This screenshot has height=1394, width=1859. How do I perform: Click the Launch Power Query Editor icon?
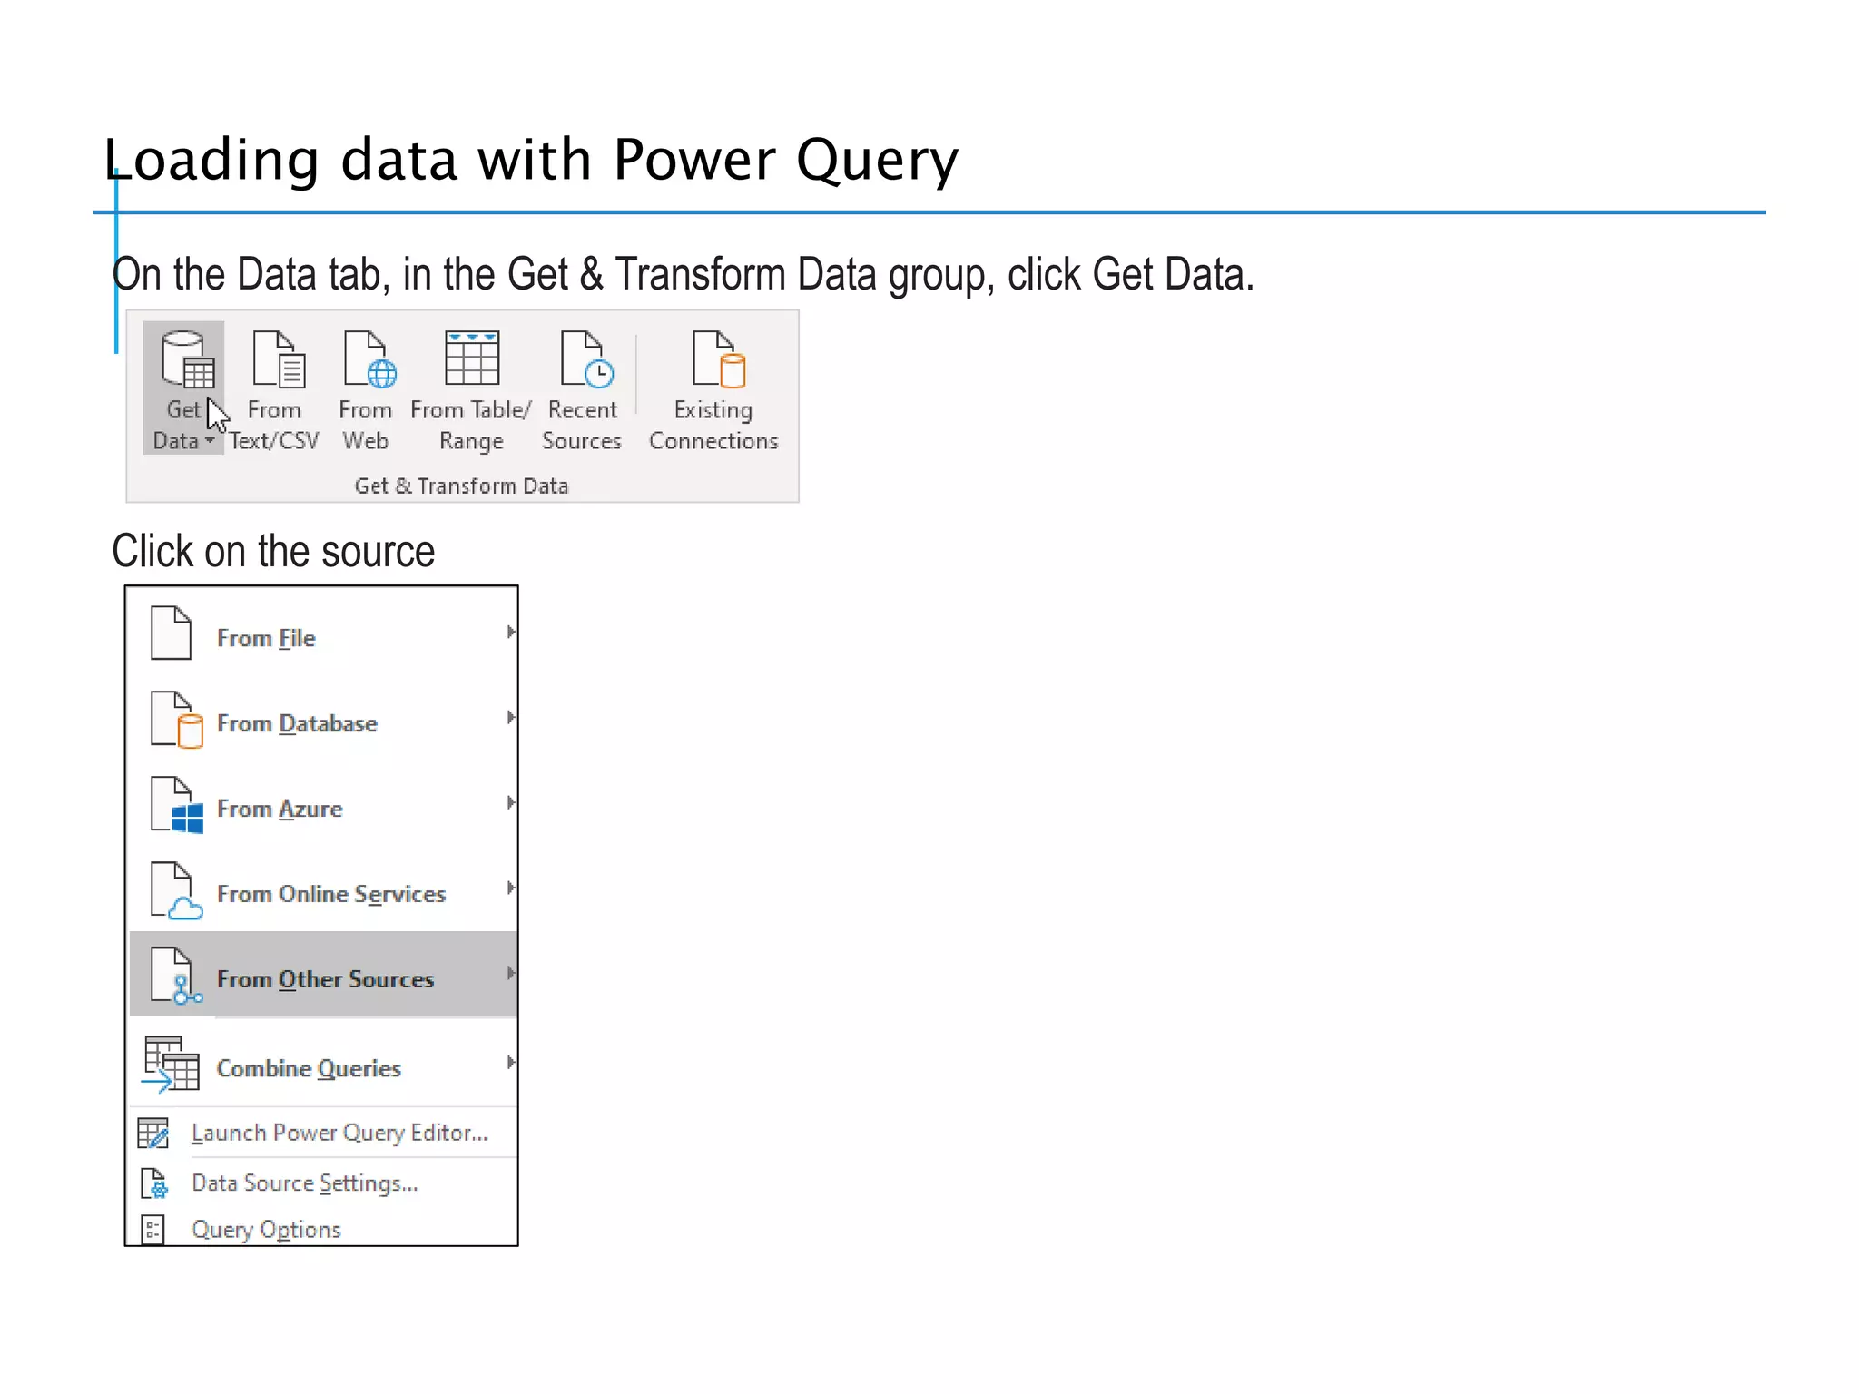[152, 1133]
